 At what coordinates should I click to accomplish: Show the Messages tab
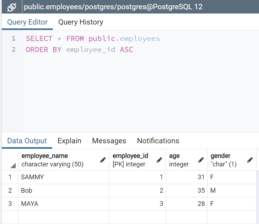pyautogui.click(x=109, y=141)
